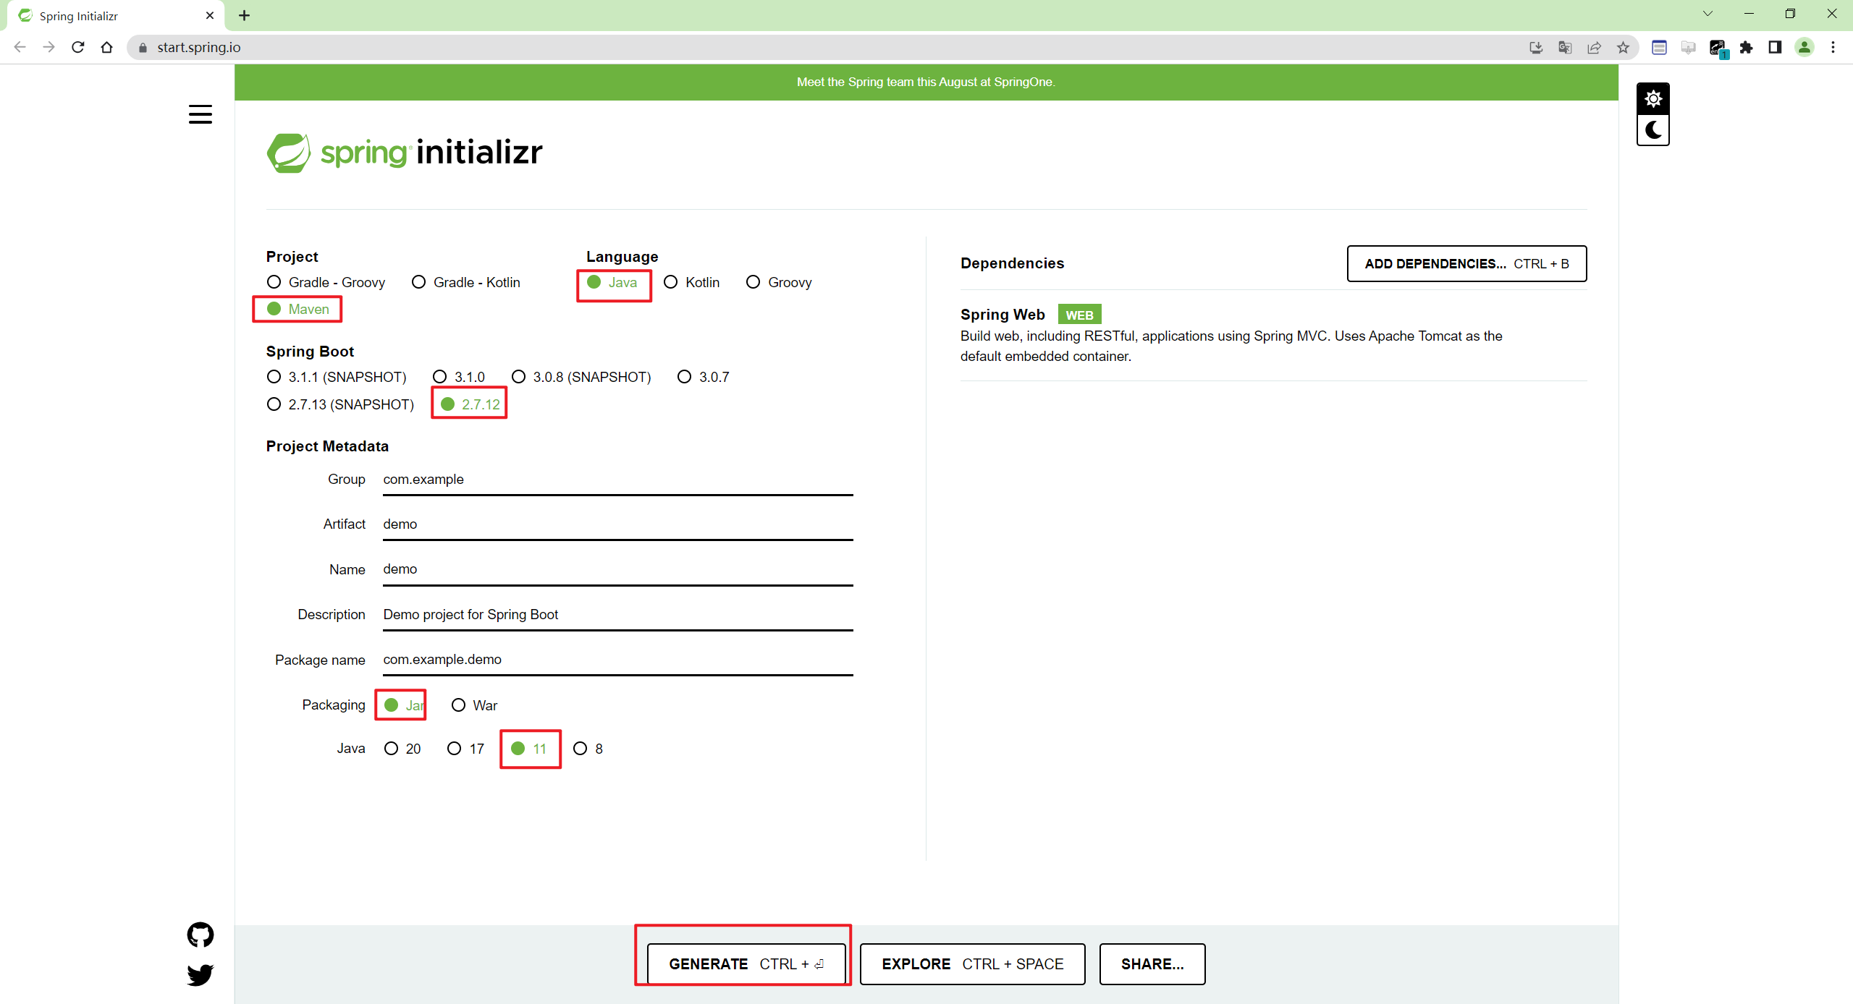Select Java version 8
This screenshot has width=1853, height=1004.
tap(588, 749)
